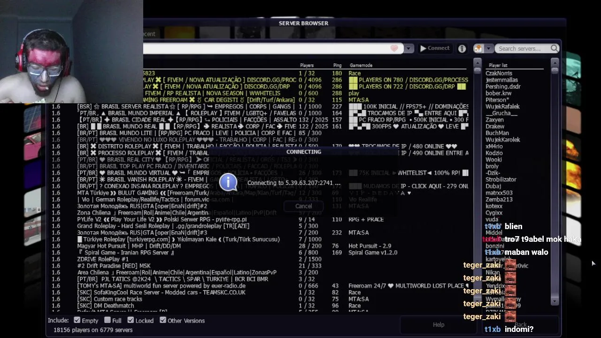Click the Help button
Screen dimensions: 601x338
click(439, 324)
